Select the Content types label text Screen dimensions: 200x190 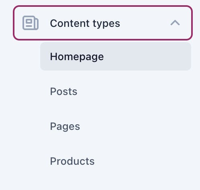(85, 23)
